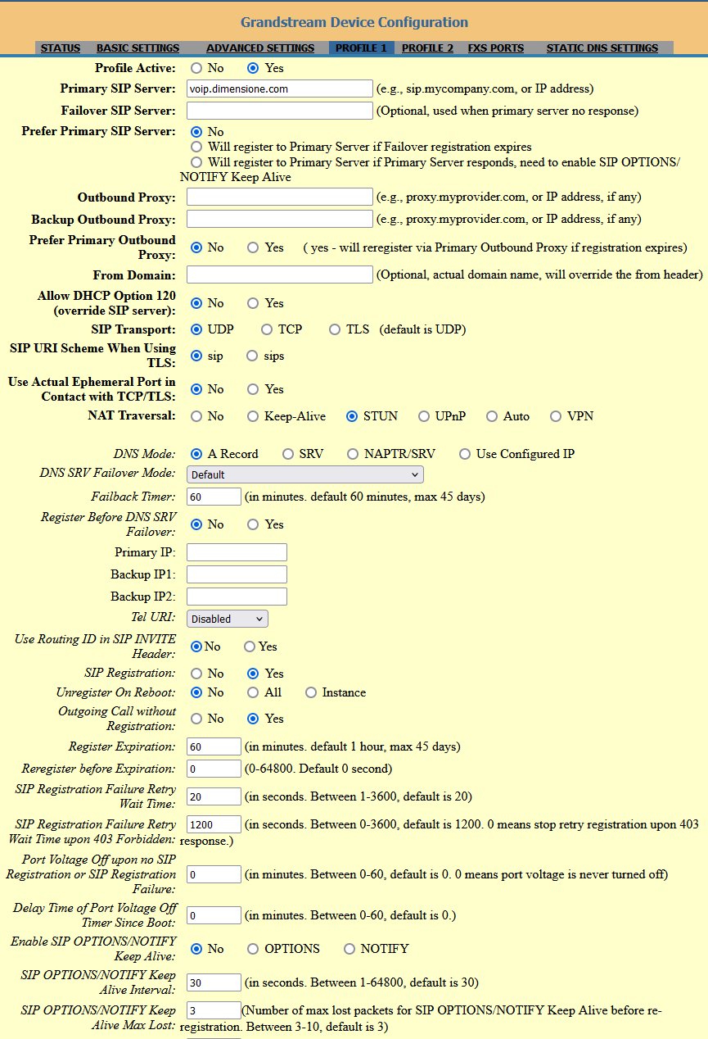The width and height of the screenshot is (708, 1039).
Task: Open DNS SRV Failover Mode dropdown
Action: (305, 474)
